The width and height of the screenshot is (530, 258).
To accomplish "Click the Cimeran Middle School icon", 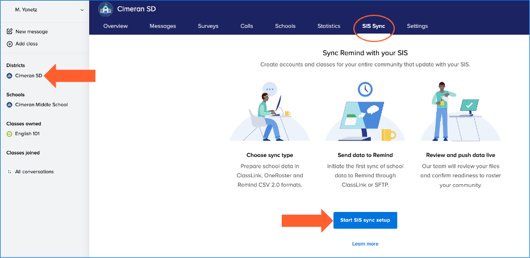I will click(x=9, y=105).
